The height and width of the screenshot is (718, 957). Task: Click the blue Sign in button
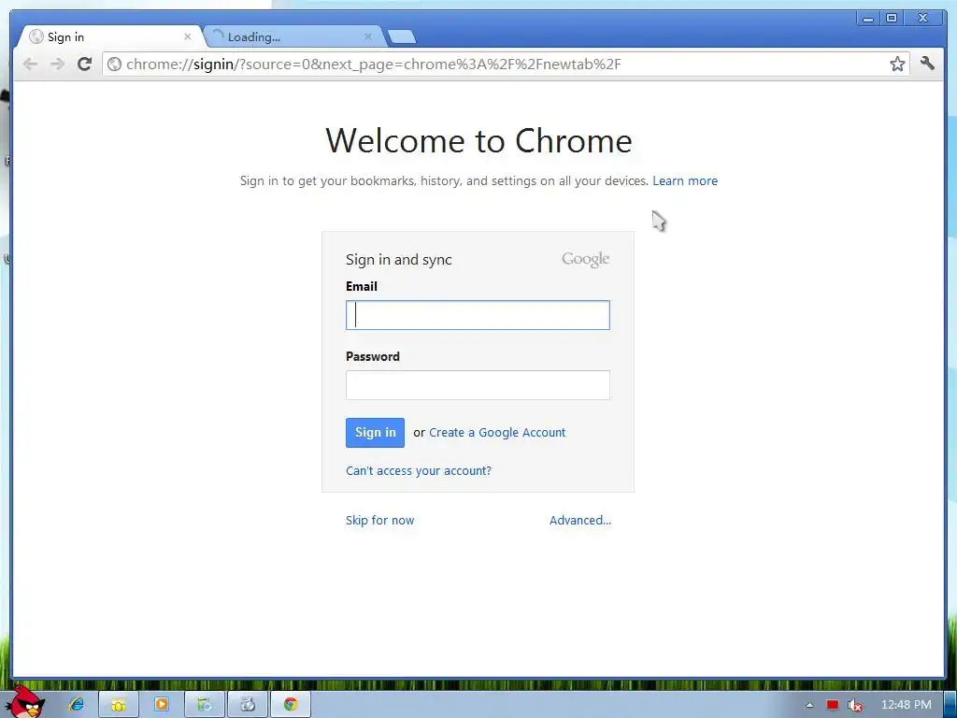pos(376,433)
